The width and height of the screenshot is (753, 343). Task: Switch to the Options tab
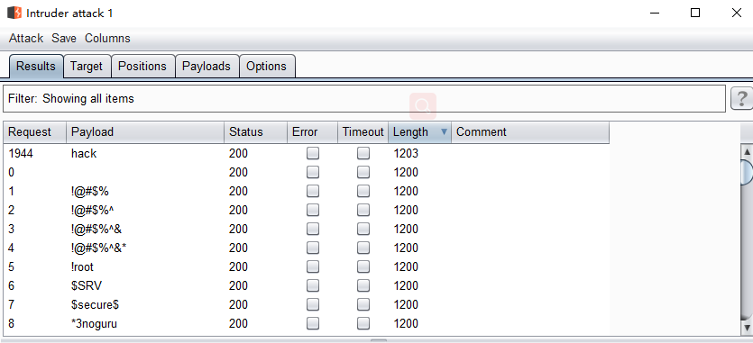[267, 67]
